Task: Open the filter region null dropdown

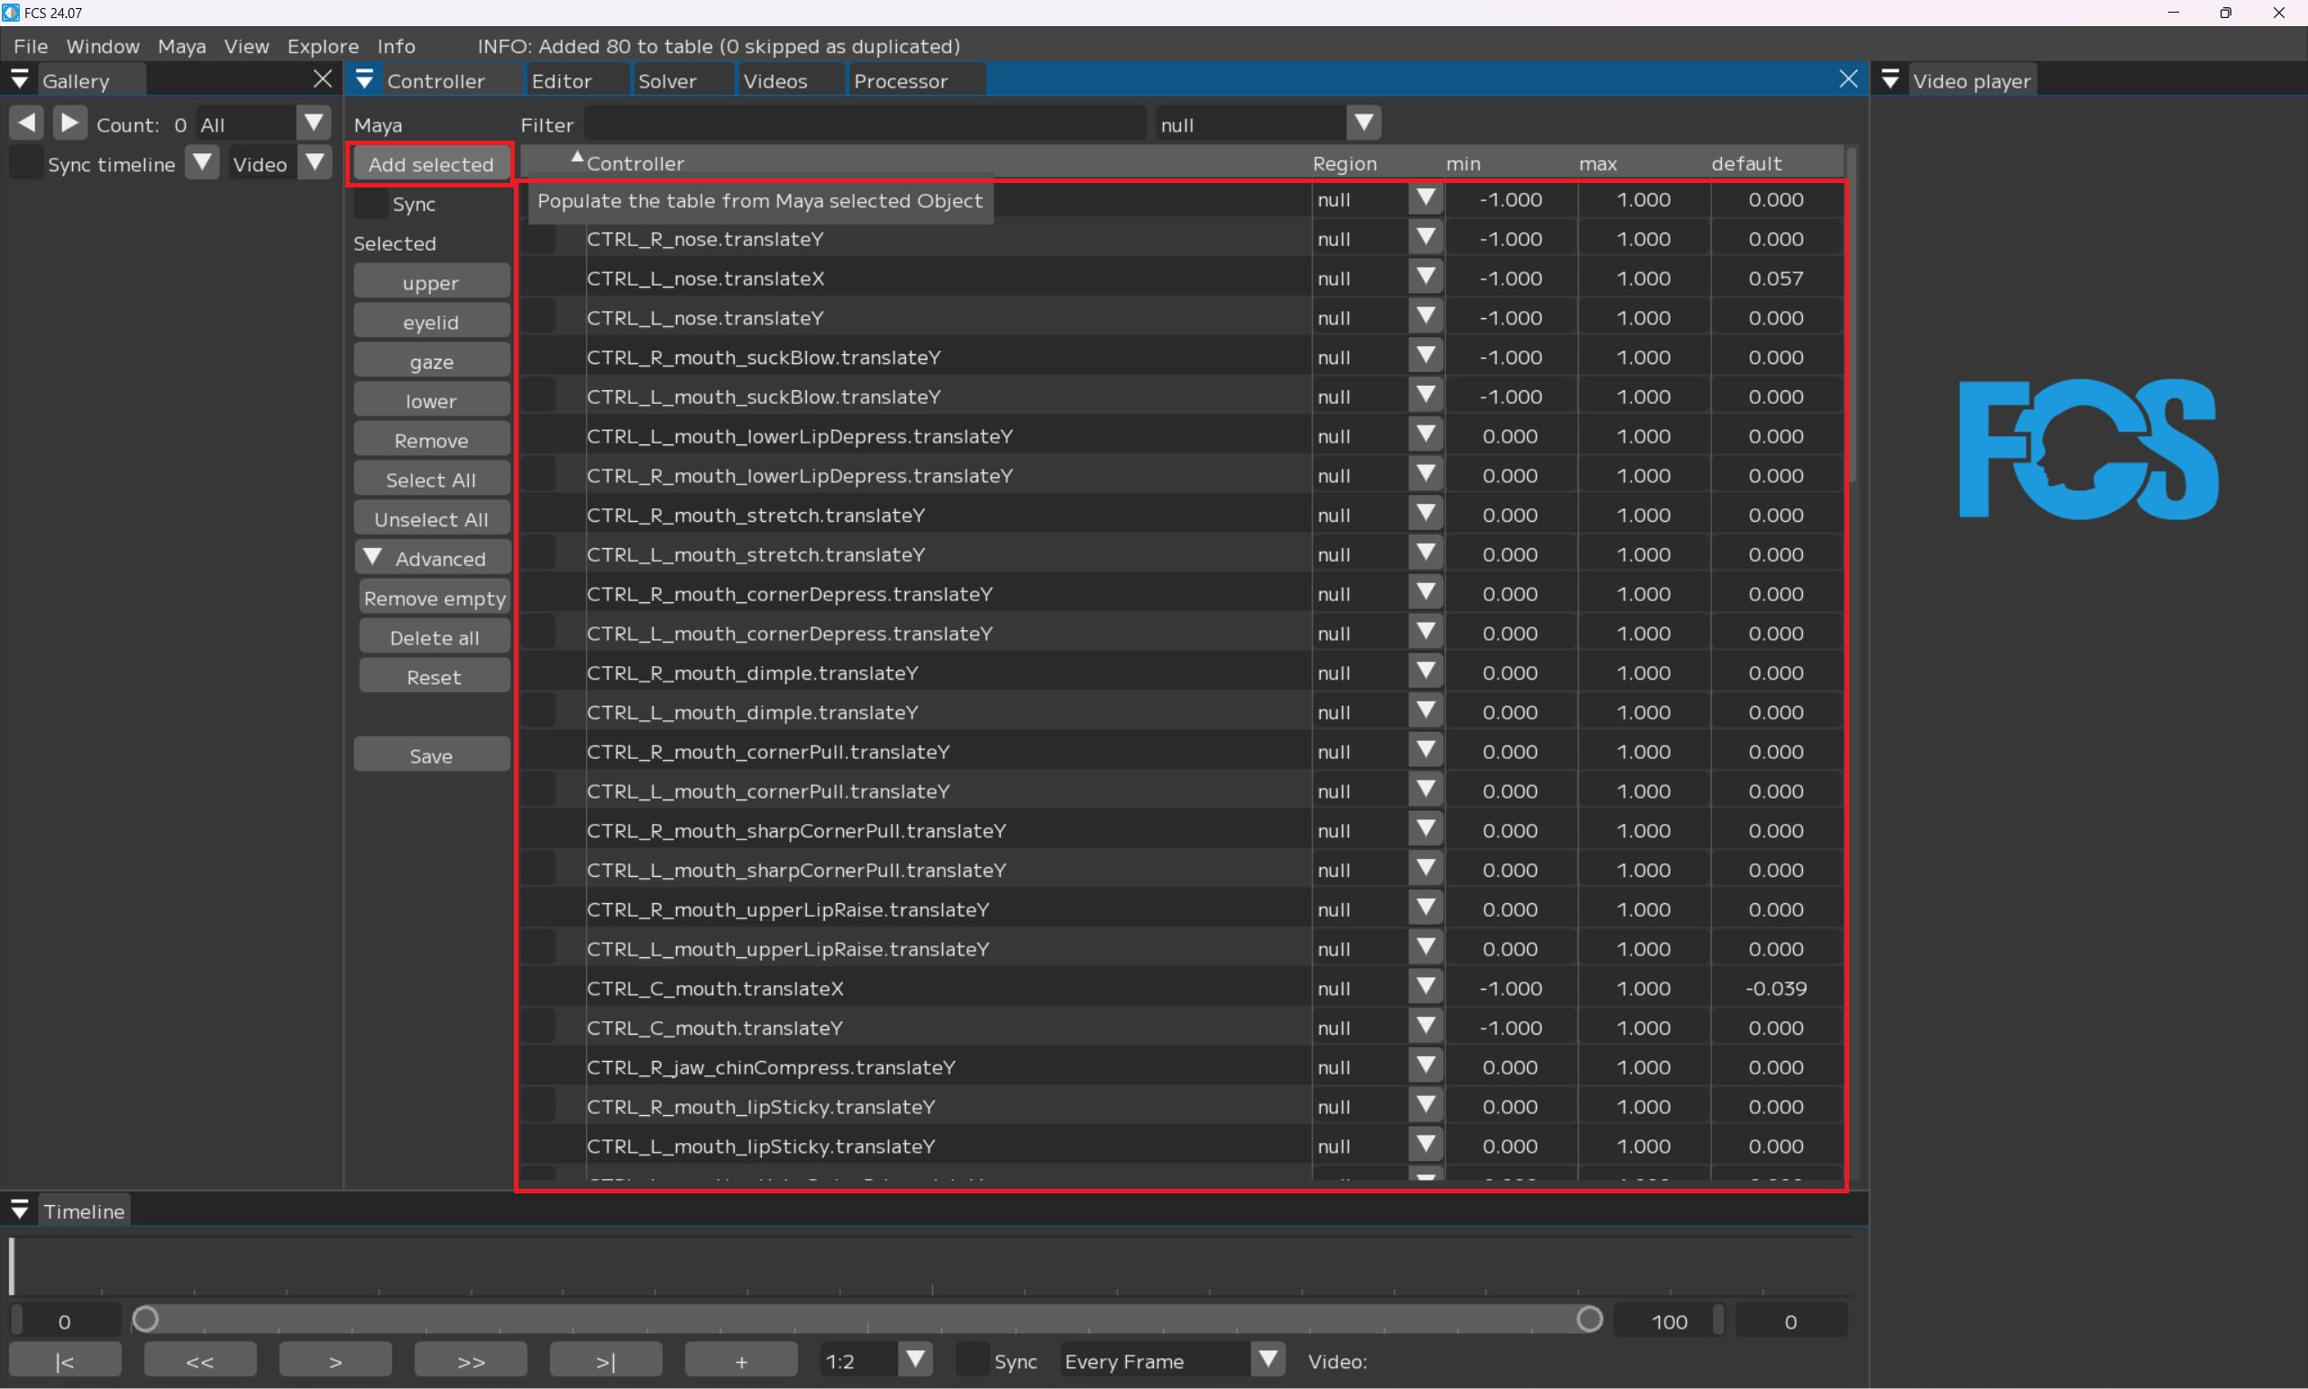Action: 1364,123
